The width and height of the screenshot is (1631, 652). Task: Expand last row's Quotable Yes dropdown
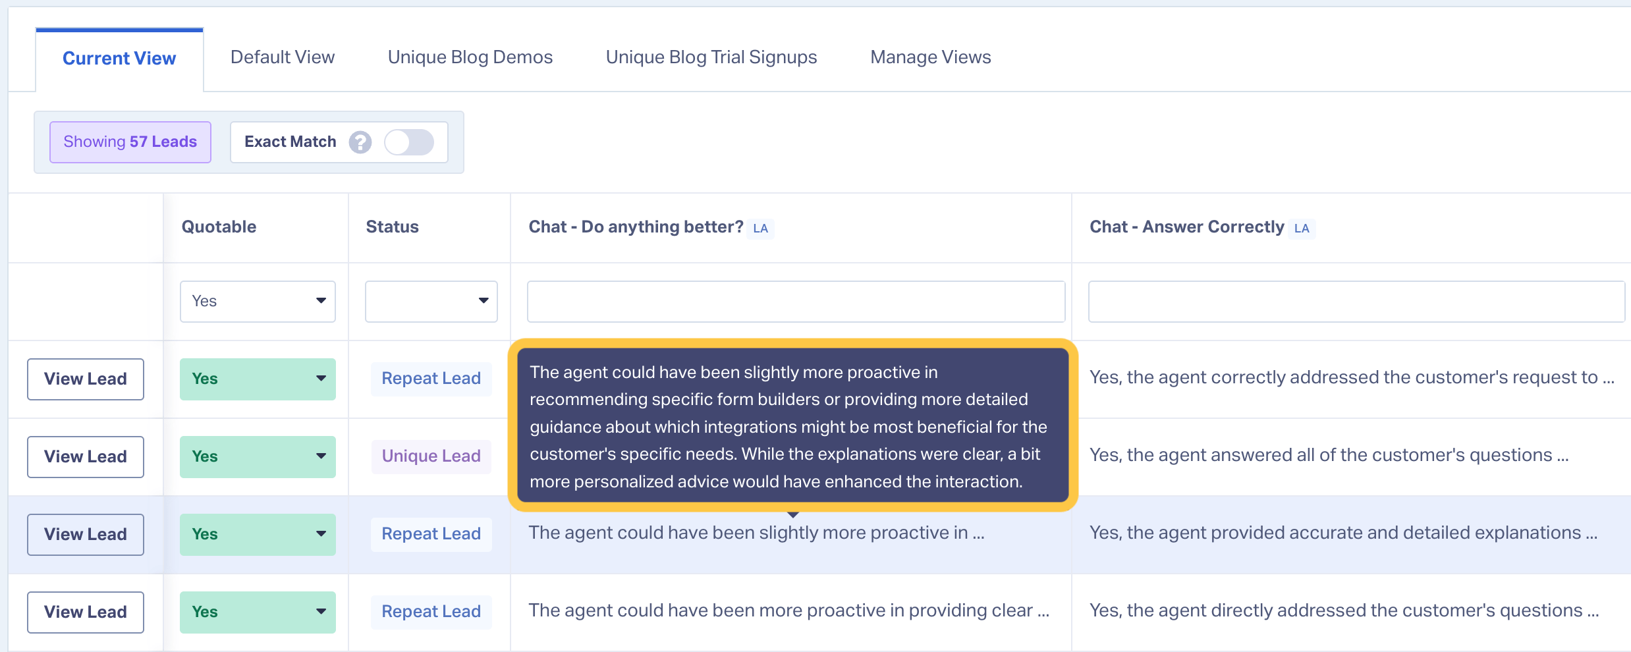click(258, 612)
